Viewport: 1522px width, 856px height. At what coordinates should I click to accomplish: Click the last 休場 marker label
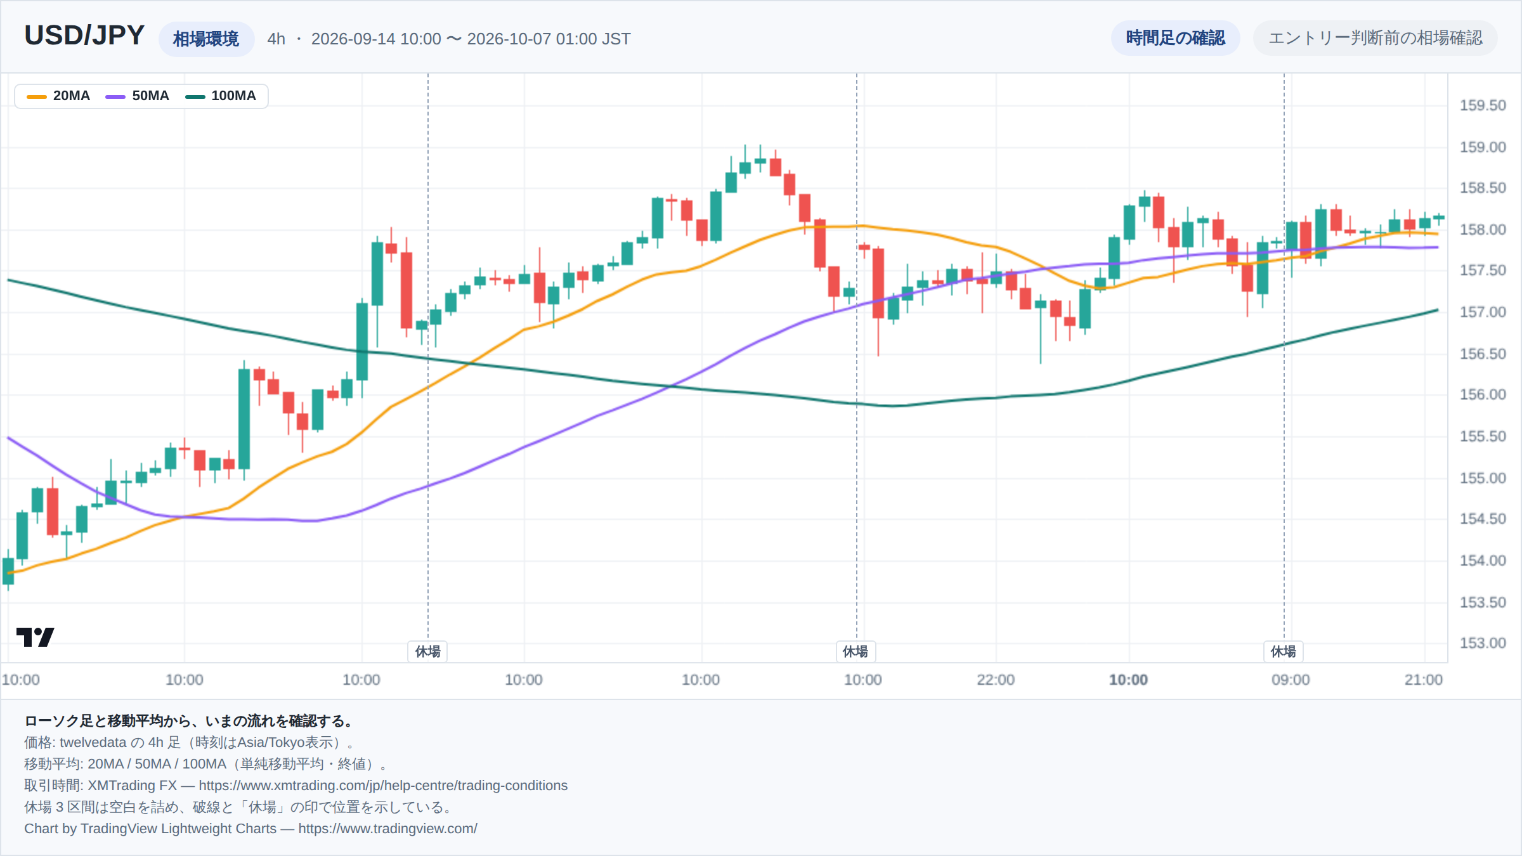click(1284, 651)
